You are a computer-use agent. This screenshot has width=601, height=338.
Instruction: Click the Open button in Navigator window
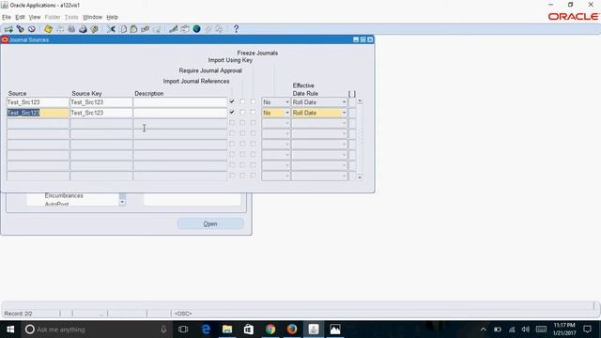[210, 223]
